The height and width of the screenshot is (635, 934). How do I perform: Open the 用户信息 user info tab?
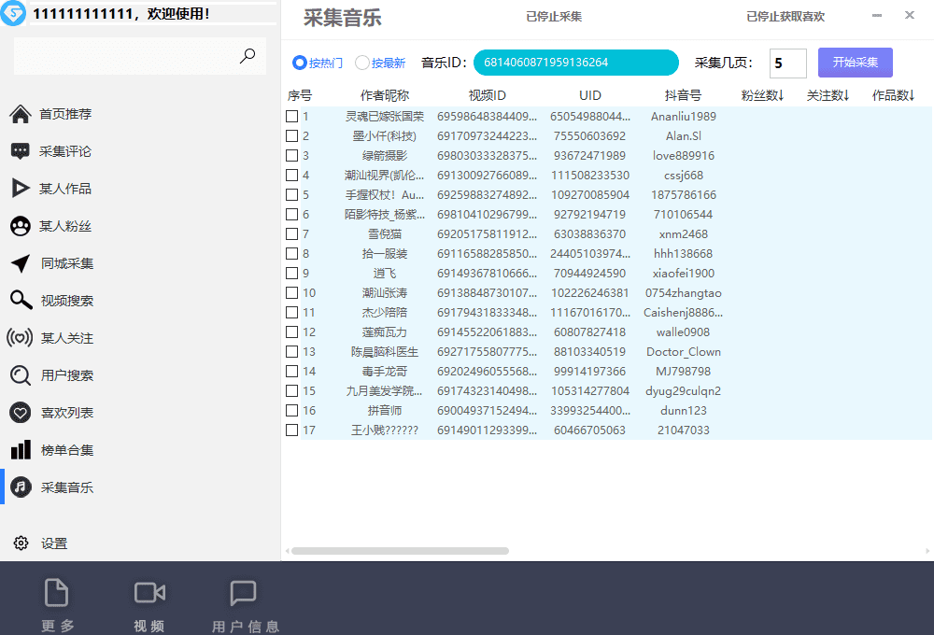[x=244, y=602]
